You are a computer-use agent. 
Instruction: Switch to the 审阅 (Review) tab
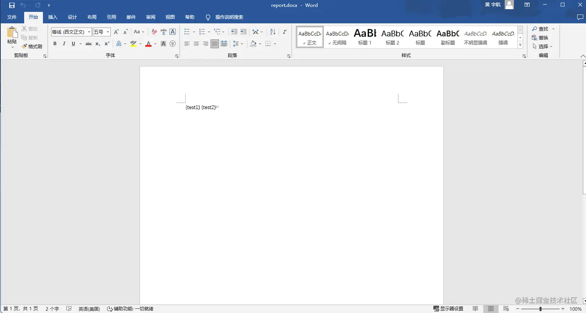click(x=151, y=17)
